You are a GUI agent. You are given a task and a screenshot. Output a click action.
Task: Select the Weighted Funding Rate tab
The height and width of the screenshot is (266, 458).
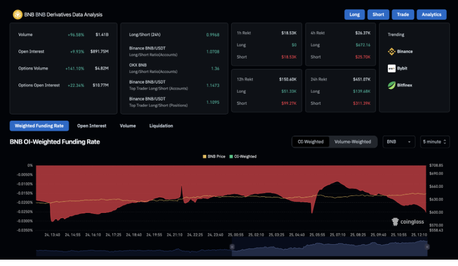pyautogui.click(x=39, y=126)
